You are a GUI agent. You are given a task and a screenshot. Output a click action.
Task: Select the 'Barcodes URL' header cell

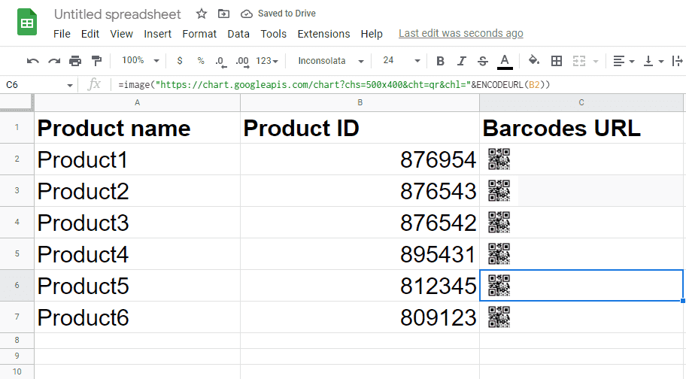tap(581, 128)
